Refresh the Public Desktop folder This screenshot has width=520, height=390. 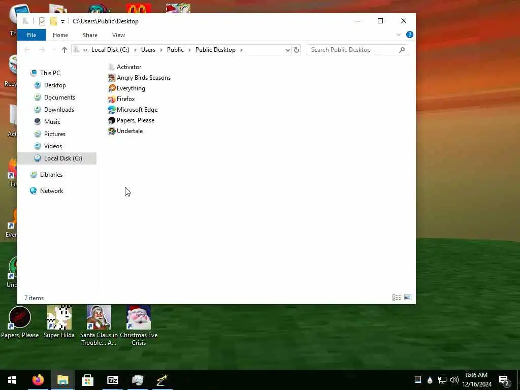coord(297,50)
